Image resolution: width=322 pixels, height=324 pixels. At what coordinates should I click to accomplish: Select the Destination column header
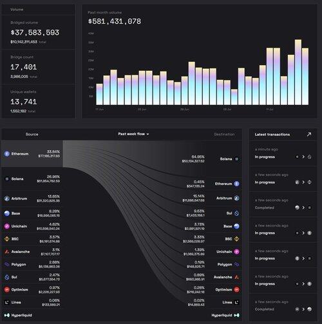pyautogui.click(x=224, y=134)
